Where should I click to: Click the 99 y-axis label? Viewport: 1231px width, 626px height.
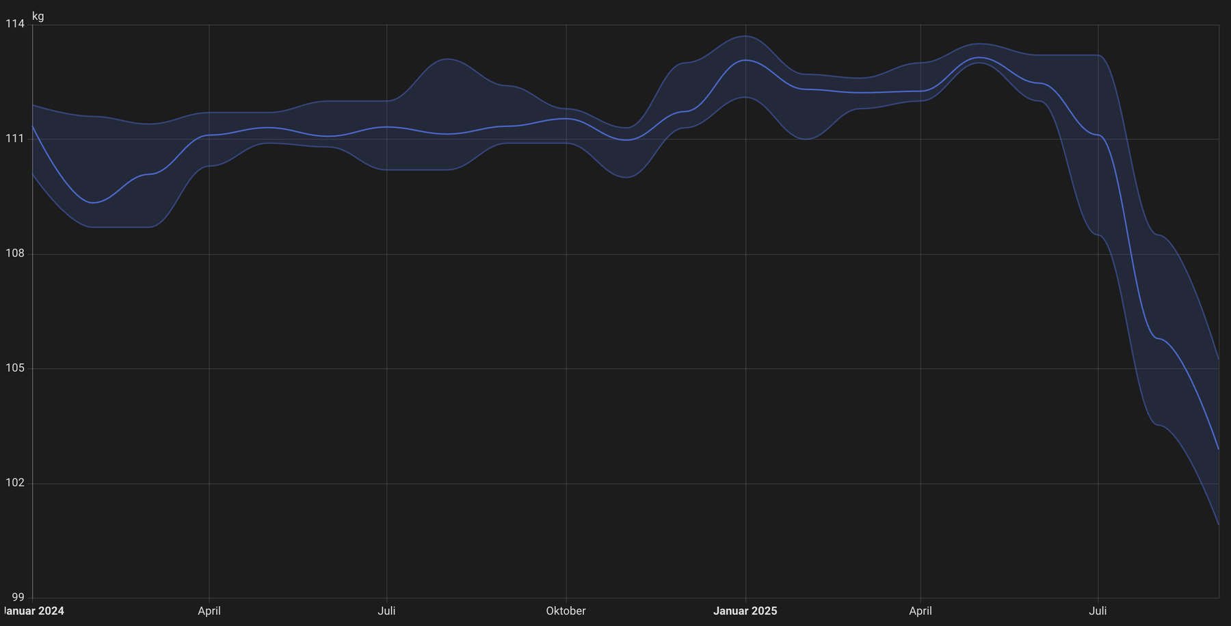(x=18, y=597)
